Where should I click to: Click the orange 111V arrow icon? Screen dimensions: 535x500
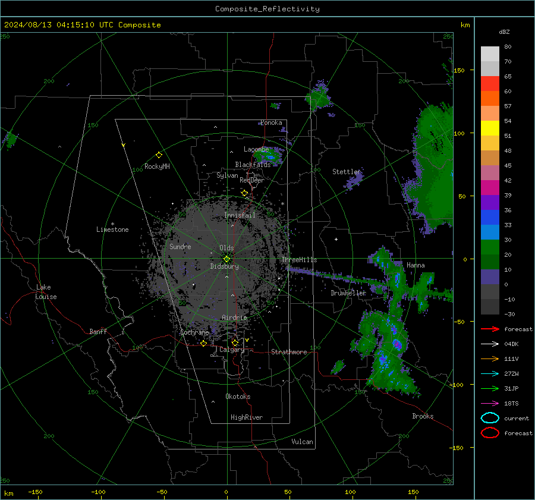pos(490,359)
